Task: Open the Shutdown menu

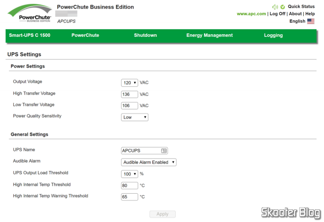Action: (x=145, y=35)
